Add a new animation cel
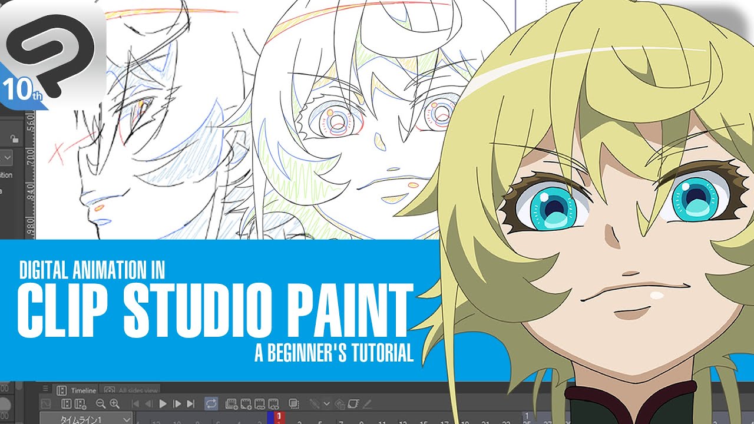The width and height of the screenshot is (754, 424). click(246, 404)
